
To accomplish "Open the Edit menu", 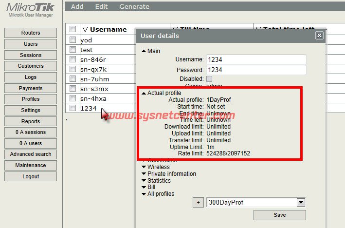I will coord(102,6).
